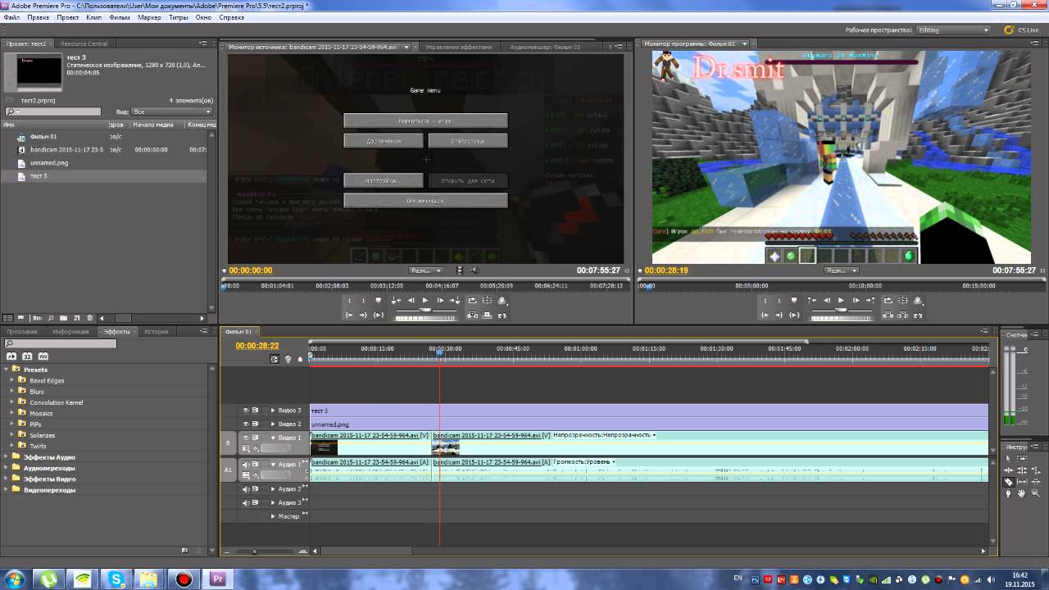Screen dimensions: 1049x590
Task: Play the source monitor clip
Action: 425,301
